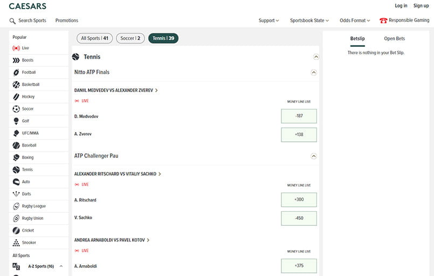The image size is (434, 276).
Task: Click the Search Sports field
Action: point(32,20)
